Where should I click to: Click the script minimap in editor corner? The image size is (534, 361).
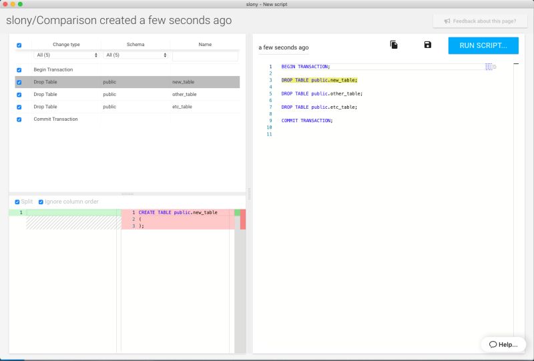pyautogui.click(x=491, y=67)
